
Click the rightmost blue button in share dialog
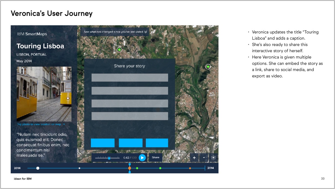(157, 143)
